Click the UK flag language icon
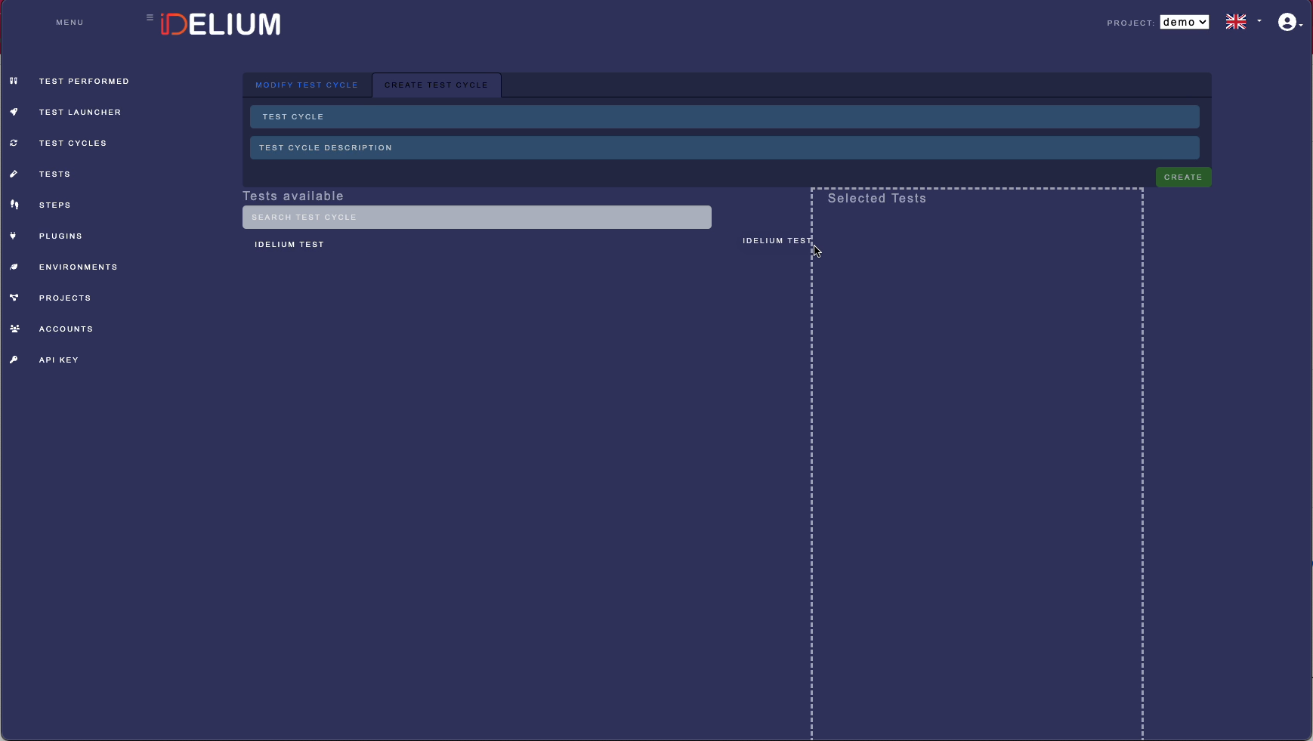 [x=1236, y=22]
